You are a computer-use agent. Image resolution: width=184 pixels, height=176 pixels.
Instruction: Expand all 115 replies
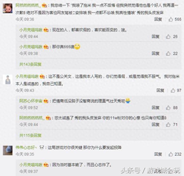[x=30, y=136]
